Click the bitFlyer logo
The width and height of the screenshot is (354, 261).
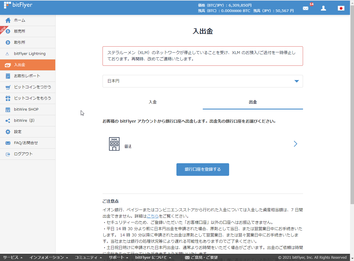tap(18, 5)
